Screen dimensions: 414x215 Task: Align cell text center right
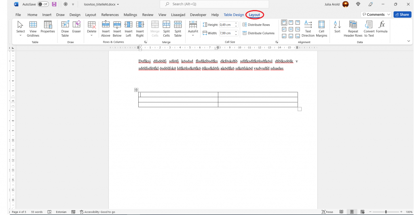point(298,29)
